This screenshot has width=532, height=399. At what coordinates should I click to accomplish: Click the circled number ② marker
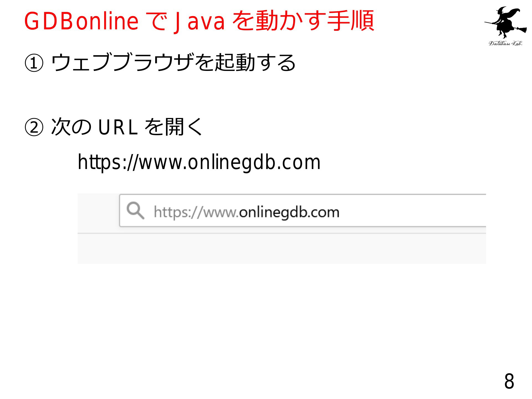pyautogui.click(x=34, y=127)
